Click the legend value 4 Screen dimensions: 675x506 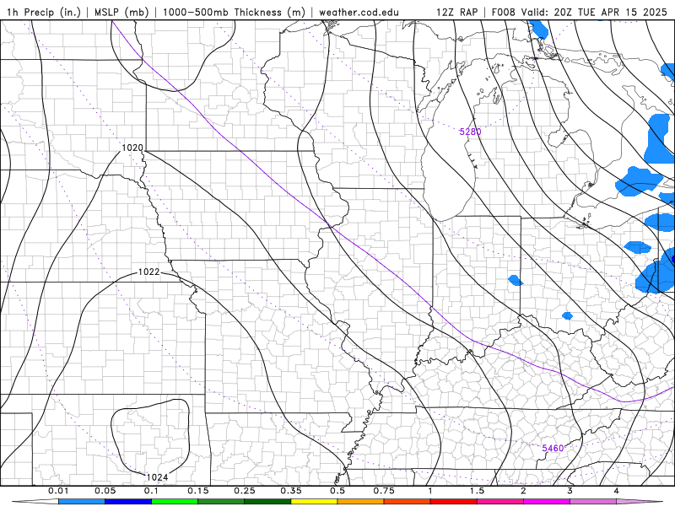pyautogui.click(x=617, y=491)
